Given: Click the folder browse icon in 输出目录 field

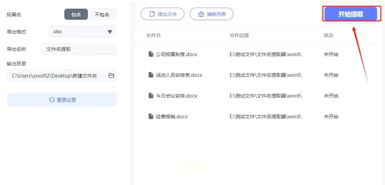Looking at the screenshot, I should click(111, 76).
